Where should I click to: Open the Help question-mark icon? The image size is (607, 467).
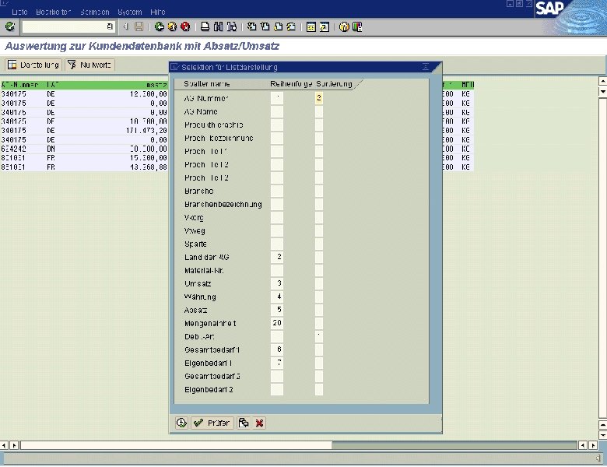[x=344, y=26]
